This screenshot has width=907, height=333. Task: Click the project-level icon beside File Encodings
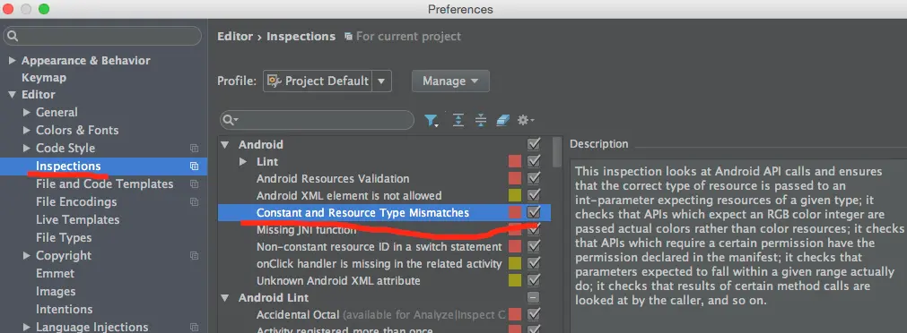pyautogui.click(x=195, y=202)
